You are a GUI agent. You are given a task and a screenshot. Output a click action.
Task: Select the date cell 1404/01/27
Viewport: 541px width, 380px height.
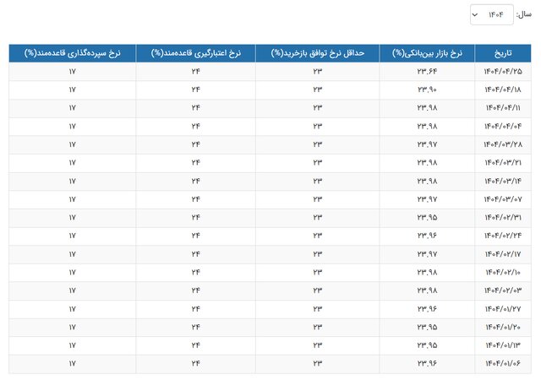tap(503, 308)
